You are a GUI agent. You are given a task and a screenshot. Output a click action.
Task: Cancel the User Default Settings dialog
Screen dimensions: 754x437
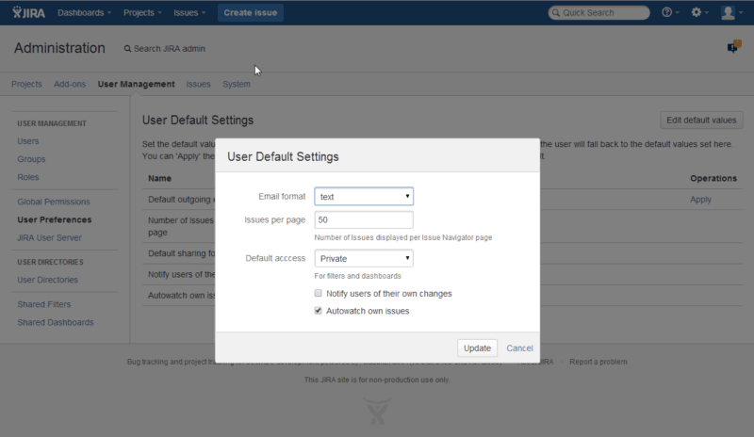pos(519,348)
